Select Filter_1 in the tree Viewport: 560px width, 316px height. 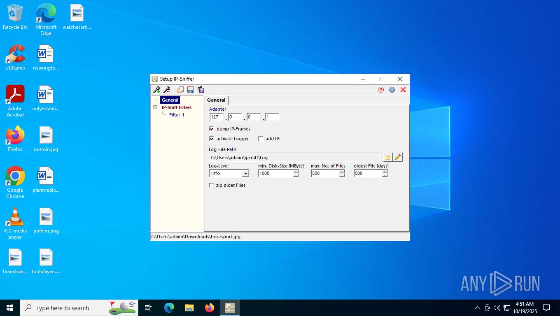click(x=177, y=115)
